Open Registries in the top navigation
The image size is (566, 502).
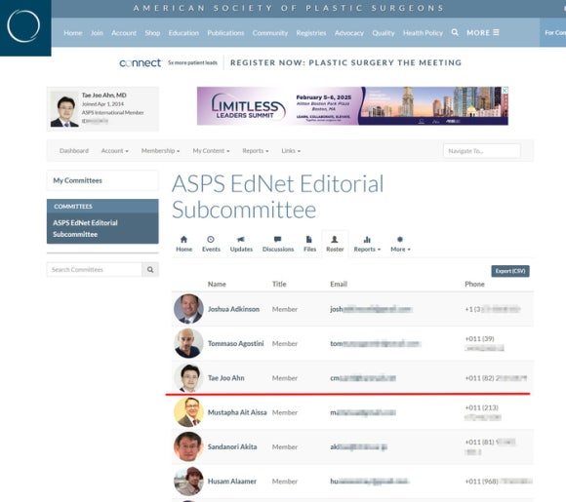coord(310,33)
